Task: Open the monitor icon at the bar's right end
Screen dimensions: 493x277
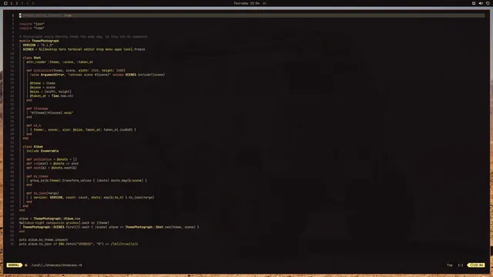Action: point(488,3)
